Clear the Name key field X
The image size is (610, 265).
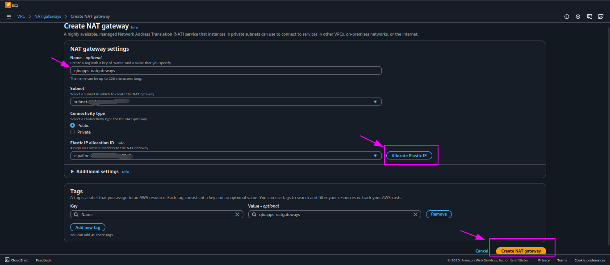pyautogui.click(x=237, y=214)
